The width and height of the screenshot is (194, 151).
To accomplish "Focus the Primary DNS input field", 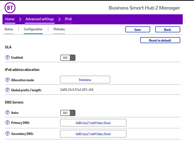I will tap(93, 123).
